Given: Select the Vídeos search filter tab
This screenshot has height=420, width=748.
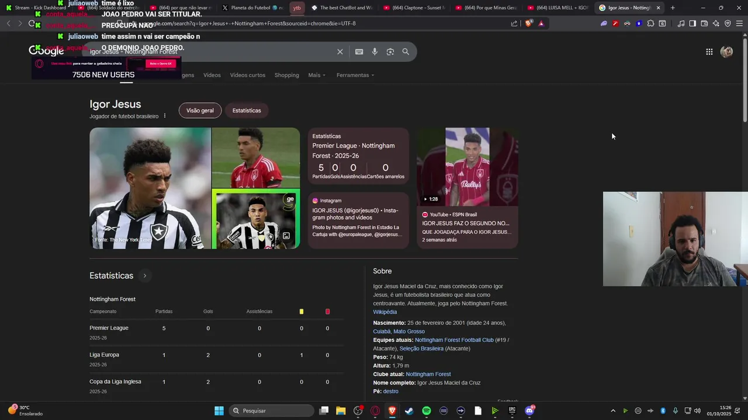Looking at the screenshot, I should point(212,75).
